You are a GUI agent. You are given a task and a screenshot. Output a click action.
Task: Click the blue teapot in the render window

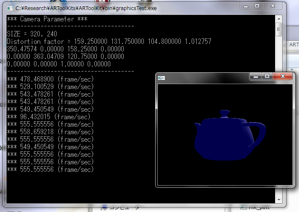[230, 135]
